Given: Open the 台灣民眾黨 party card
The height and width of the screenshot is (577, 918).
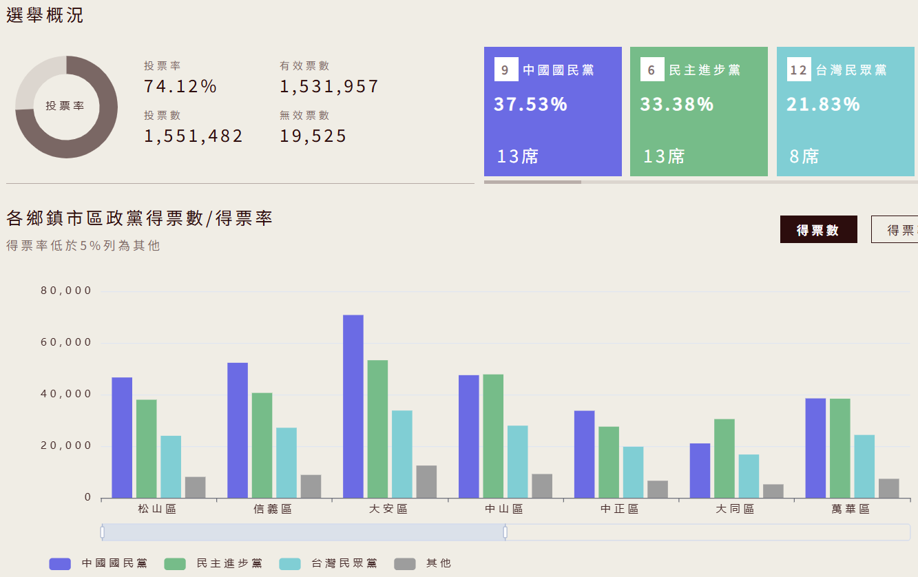Looking at the screenshot, I should [846, 112].
